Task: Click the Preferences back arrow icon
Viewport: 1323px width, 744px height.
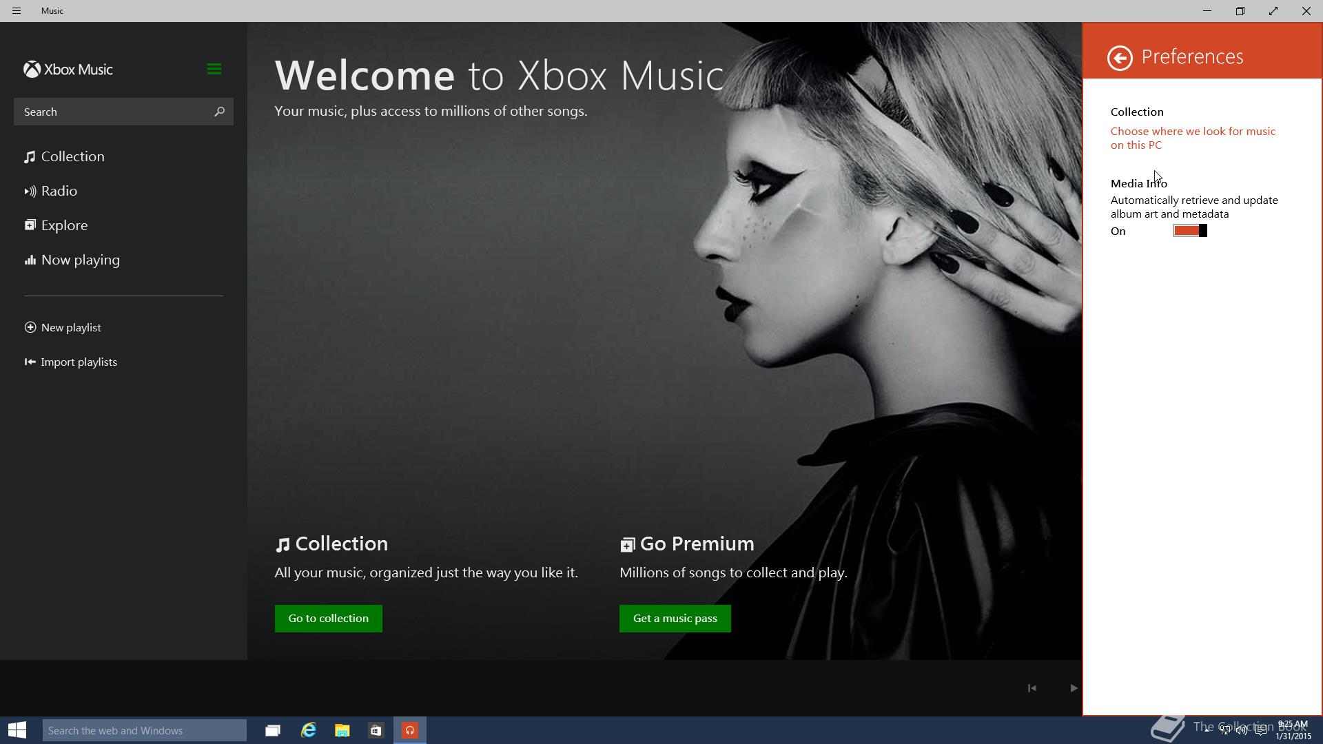Action: point(1120,58)
